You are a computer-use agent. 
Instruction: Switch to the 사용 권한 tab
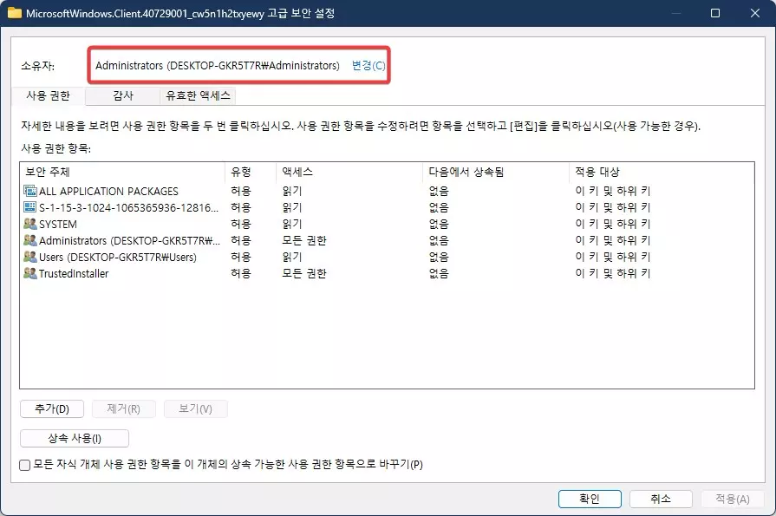(48, 95)
